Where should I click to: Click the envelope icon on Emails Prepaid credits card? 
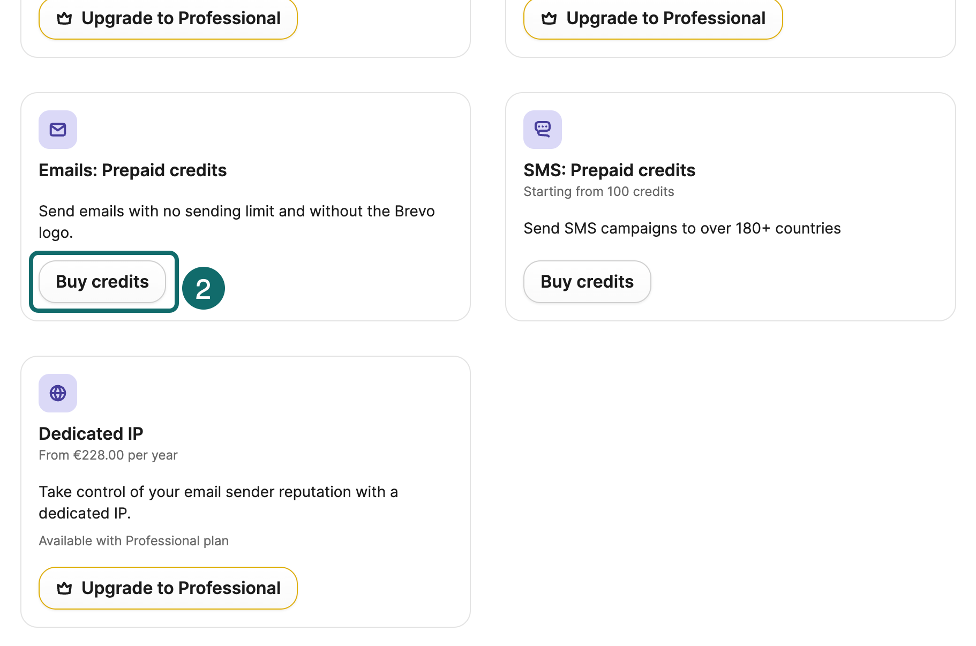57,129
